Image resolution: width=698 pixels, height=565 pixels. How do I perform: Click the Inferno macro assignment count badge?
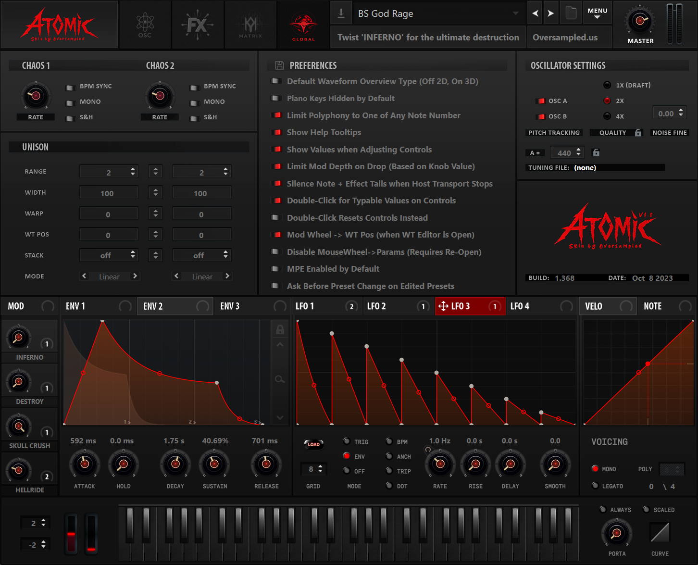point(47,344)
